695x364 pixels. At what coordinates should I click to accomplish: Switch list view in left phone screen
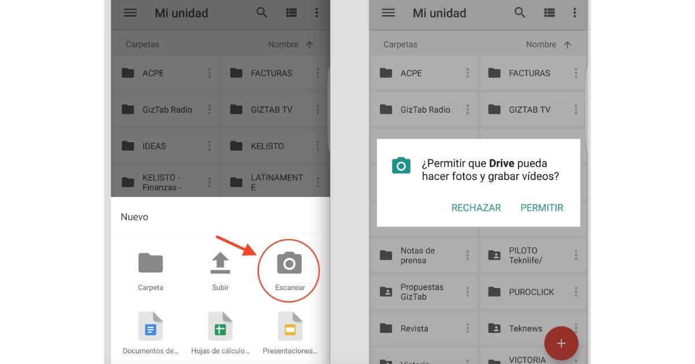pyautogui.click(x=291, y=13)
